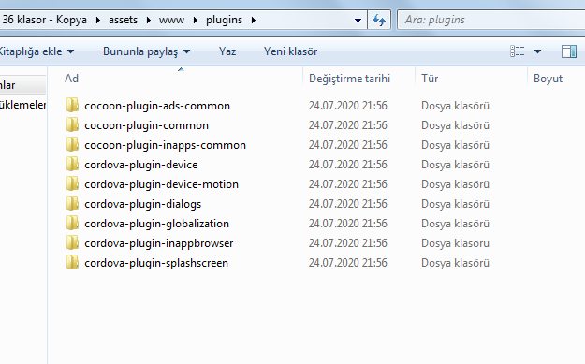585x364 pixels.
Task: Sort by the Boyut column header
Action: (548, 79)
